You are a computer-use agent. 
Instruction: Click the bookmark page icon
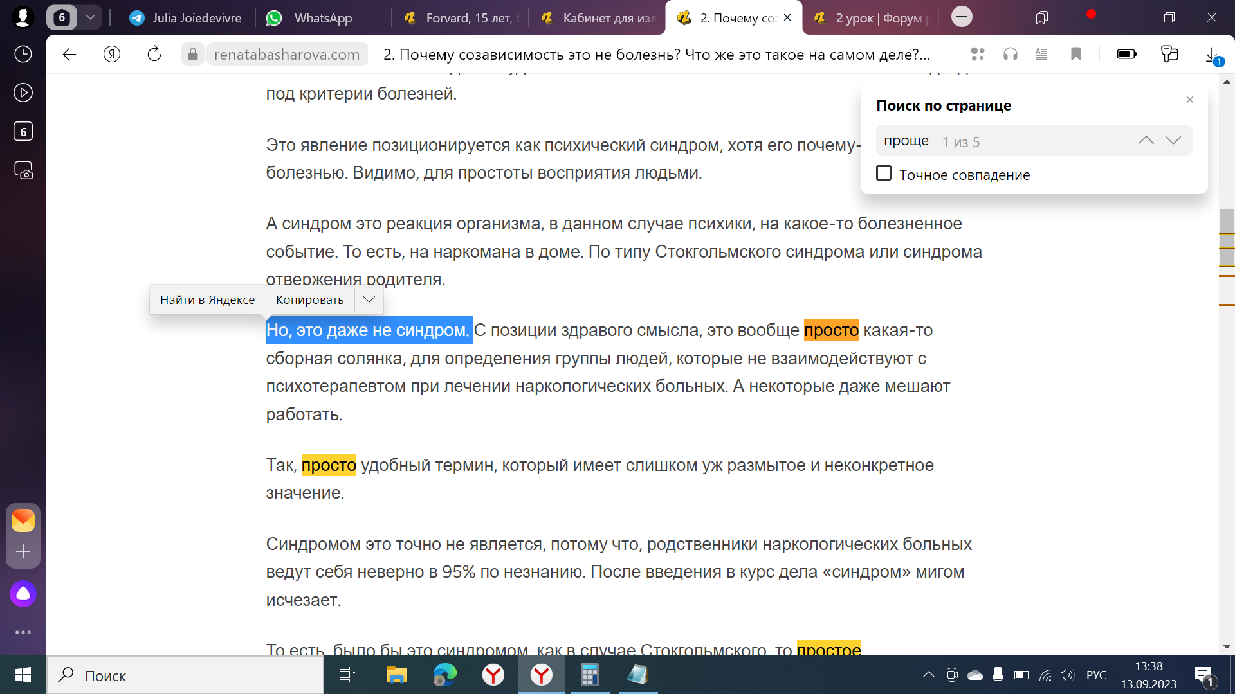1076,55
